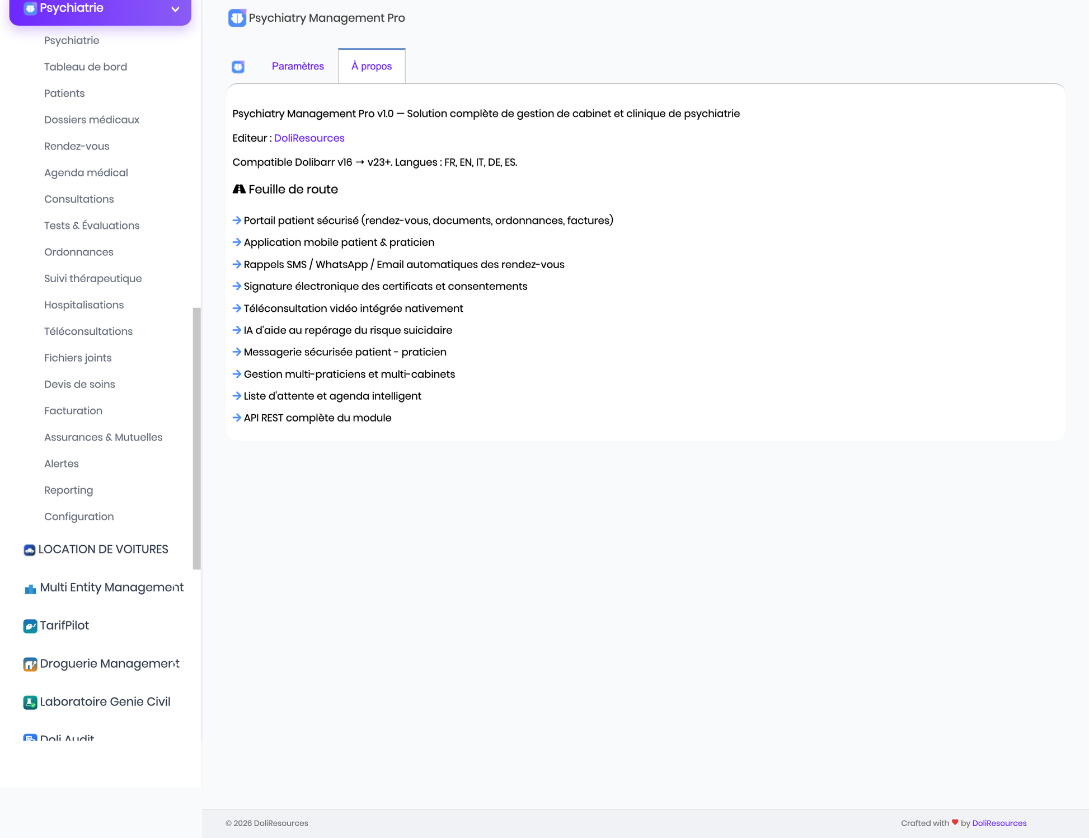
Task: Open Agenda médical
Action: coord(86,172)
